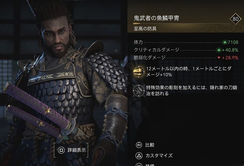244x166 pixels.
Task: Click the 鬼武者の魚鱗甲冑 item title
Action: tap(156, 18)
